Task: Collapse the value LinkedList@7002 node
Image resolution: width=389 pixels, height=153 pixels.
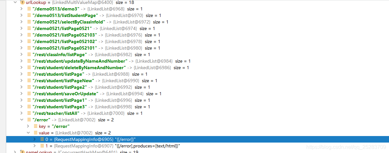Action: [28, 133]
